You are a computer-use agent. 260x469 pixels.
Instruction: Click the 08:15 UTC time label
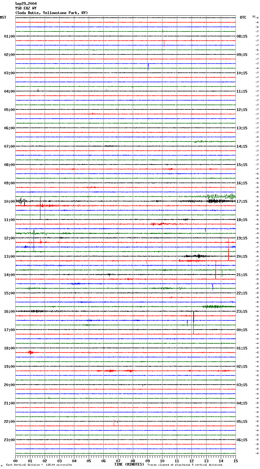click(242, 36)
